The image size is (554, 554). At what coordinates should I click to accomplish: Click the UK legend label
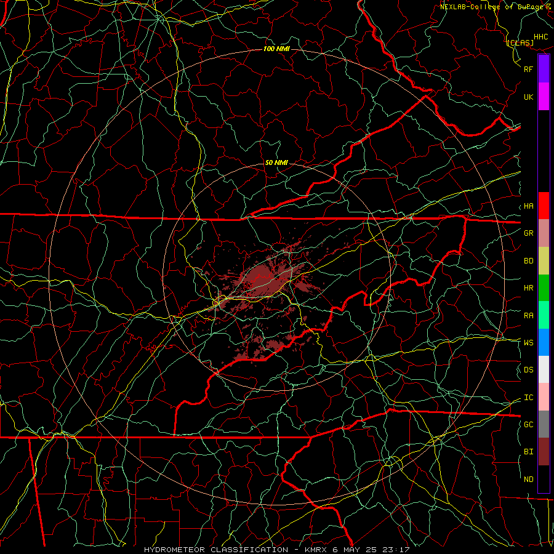529,97
